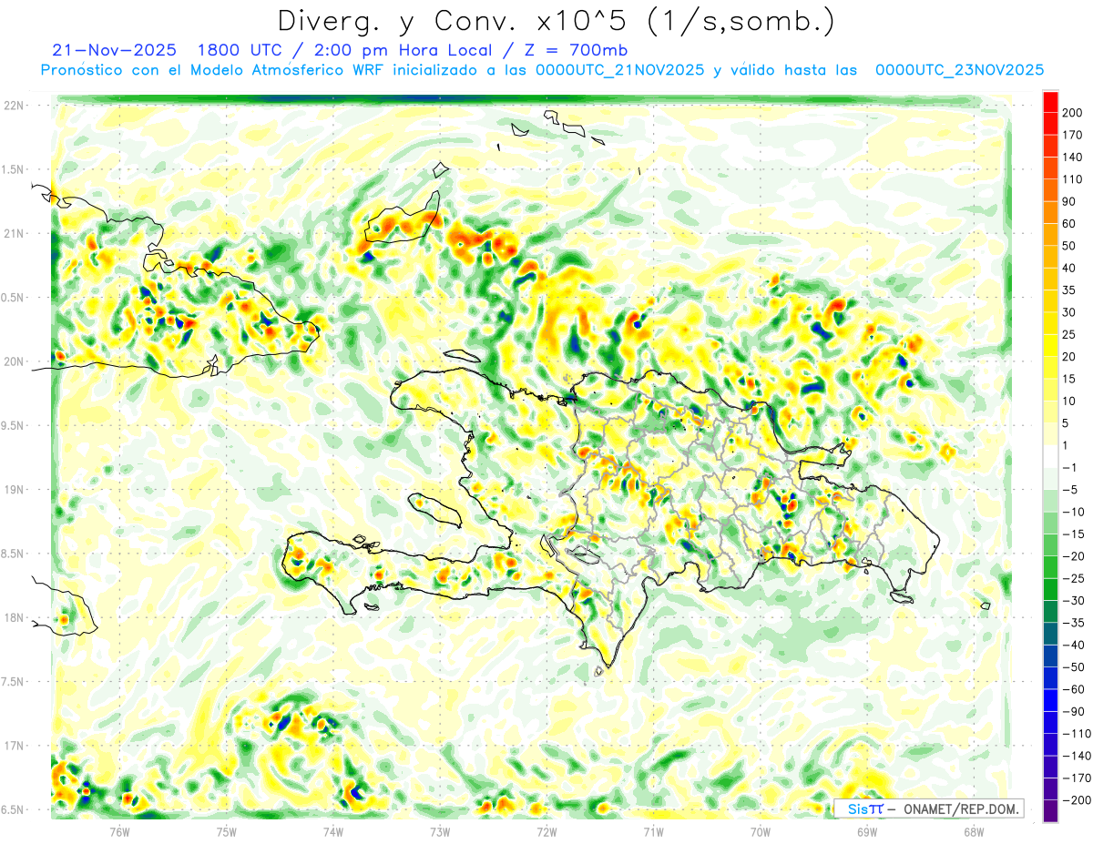Click the positive "140" color scale label
The height and width of the screenshot is (844, 1093).
point(1073,158)
